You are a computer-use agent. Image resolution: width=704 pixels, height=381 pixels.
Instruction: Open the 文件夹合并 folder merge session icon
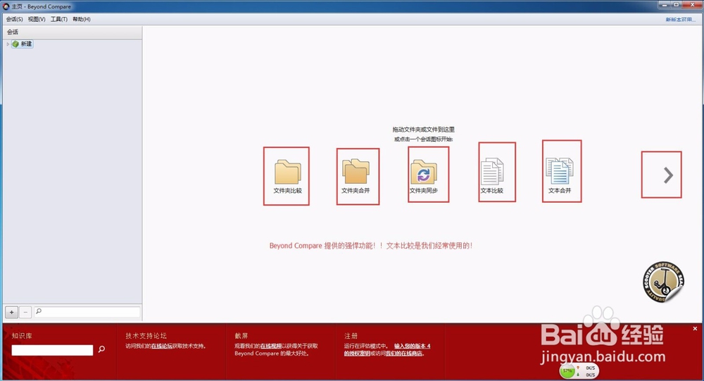356,176
